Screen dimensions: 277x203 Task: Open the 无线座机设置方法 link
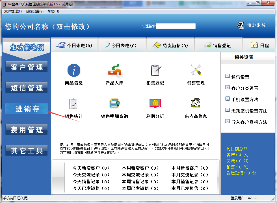249,111
